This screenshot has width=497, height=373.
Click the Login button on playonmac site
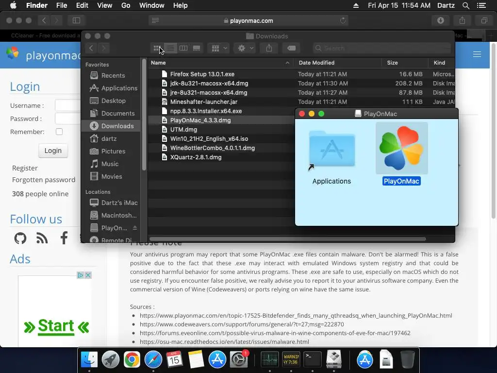click(x=53, y=151)
